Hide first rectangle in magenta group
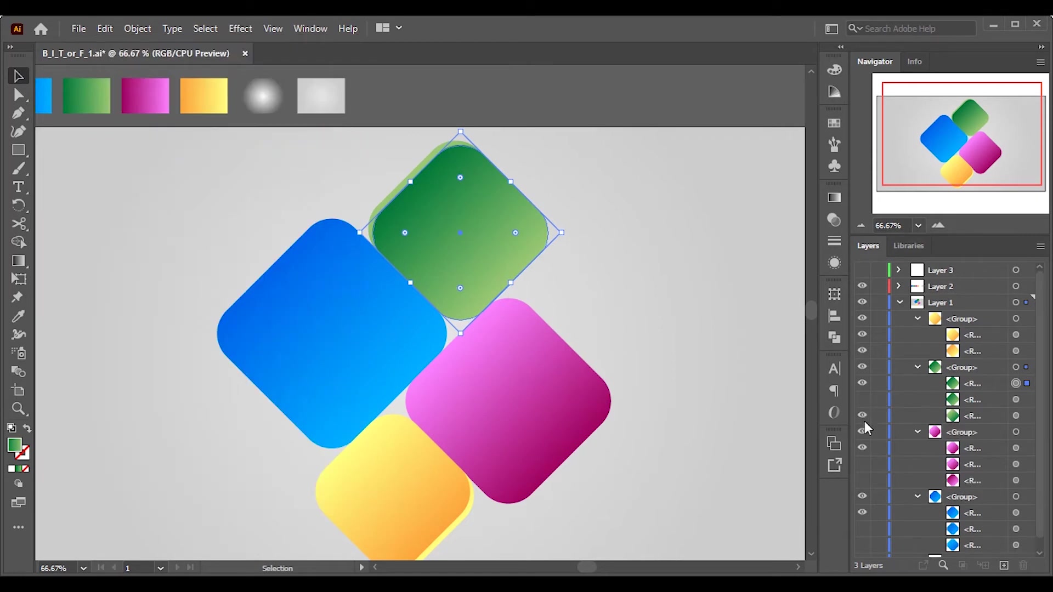The image size is (1053, 592). pos(862,448)
